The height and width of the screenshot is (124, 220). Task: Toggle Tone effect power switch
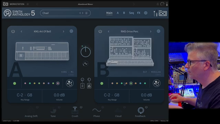pyautogui.click(x=59, y=107)
